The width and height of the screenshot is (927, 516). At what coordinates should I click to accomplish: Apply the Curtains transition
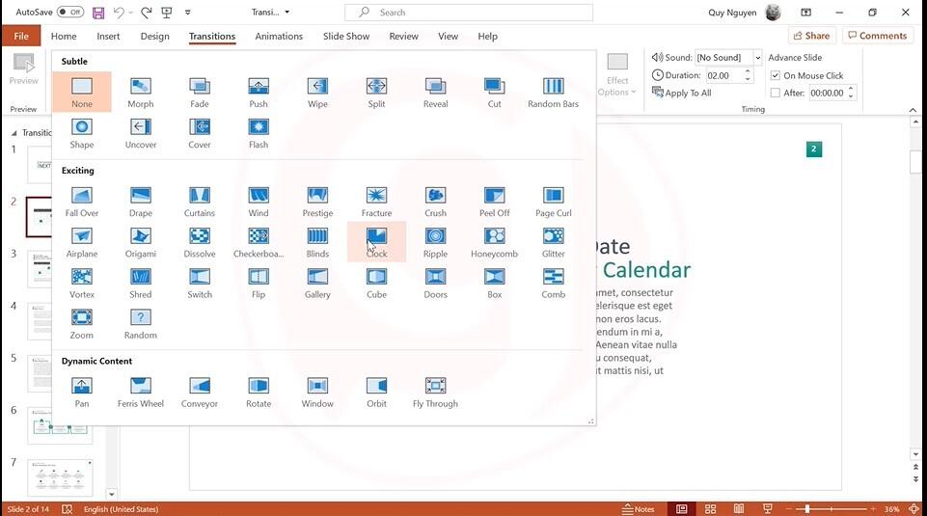coord(200,202)
